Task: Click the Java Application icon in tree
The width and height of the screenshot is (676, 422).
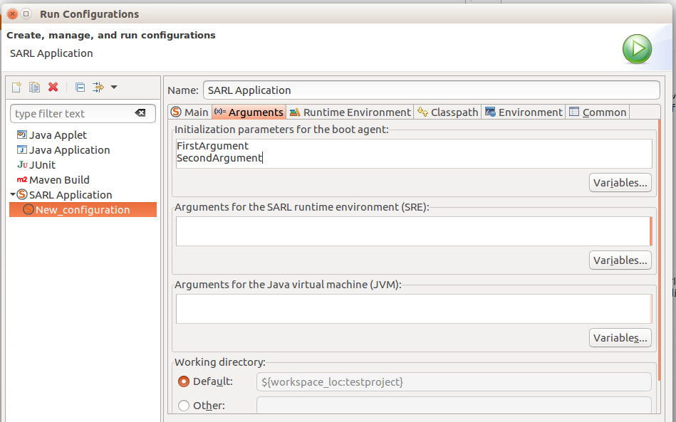Action: [x=22, y=150]
